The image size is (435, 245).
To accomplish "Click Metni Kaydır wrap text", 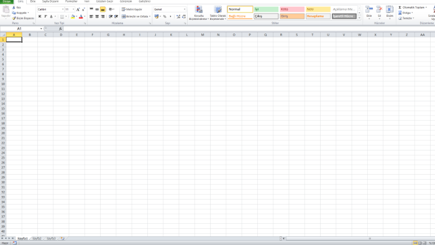I will (x=132, y=9).
